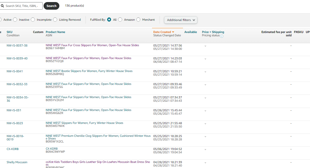
Task: Open Premium Chenille Clog Slippers product link
Action: coord(98,137)
